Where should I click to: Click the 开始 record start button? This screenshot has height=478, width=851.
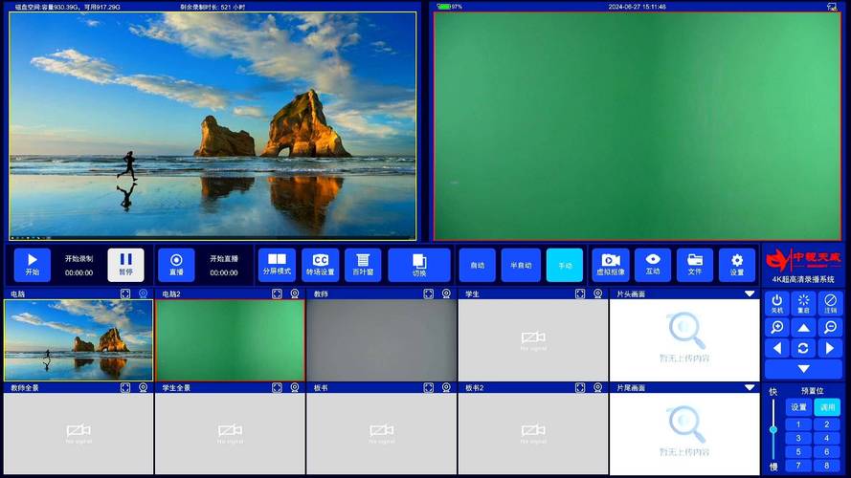pyautogui.click(x=32, y=265)
